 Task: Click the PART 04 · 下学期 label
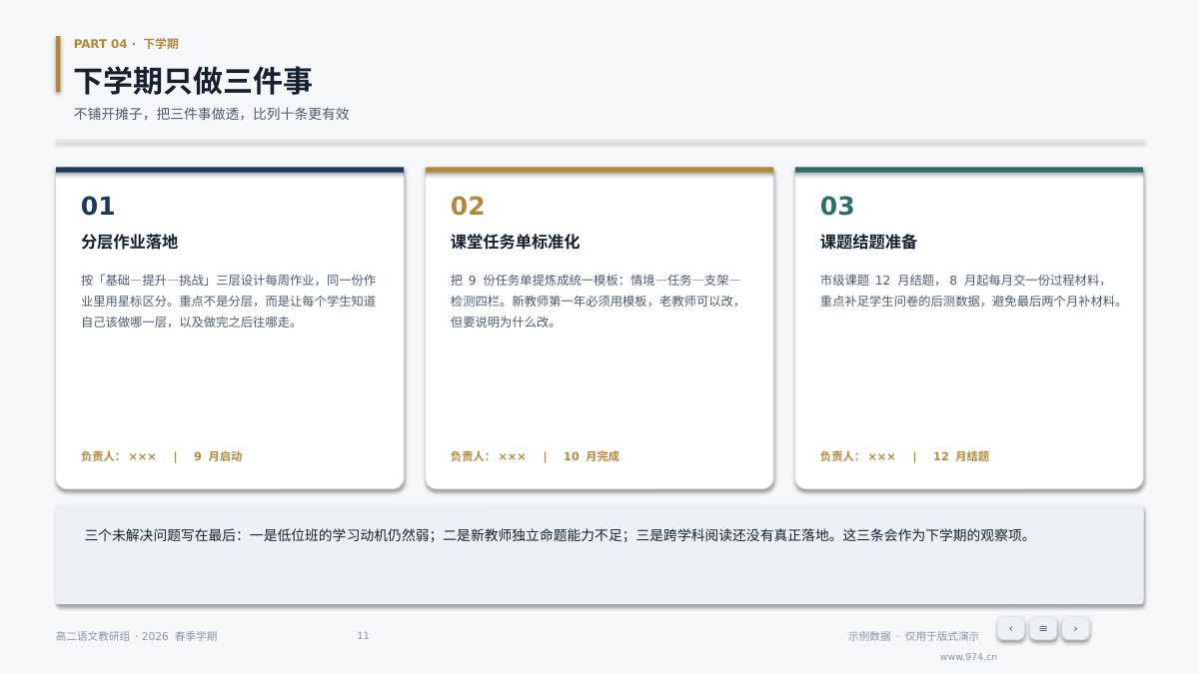click(127, 44)
